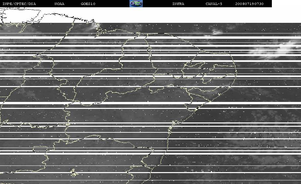Click the thick white scan line crossing the map center

tap(150, 103)
